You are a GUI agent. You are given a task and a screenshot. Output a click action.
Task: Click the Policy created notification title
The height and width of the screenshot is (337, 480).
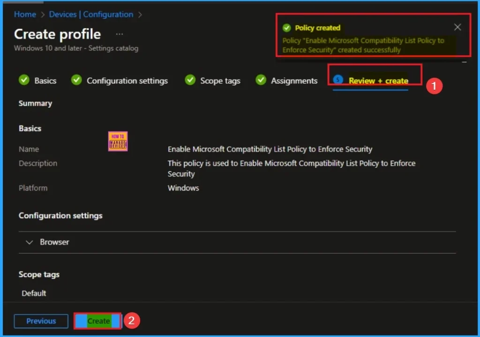click(317, 28)
